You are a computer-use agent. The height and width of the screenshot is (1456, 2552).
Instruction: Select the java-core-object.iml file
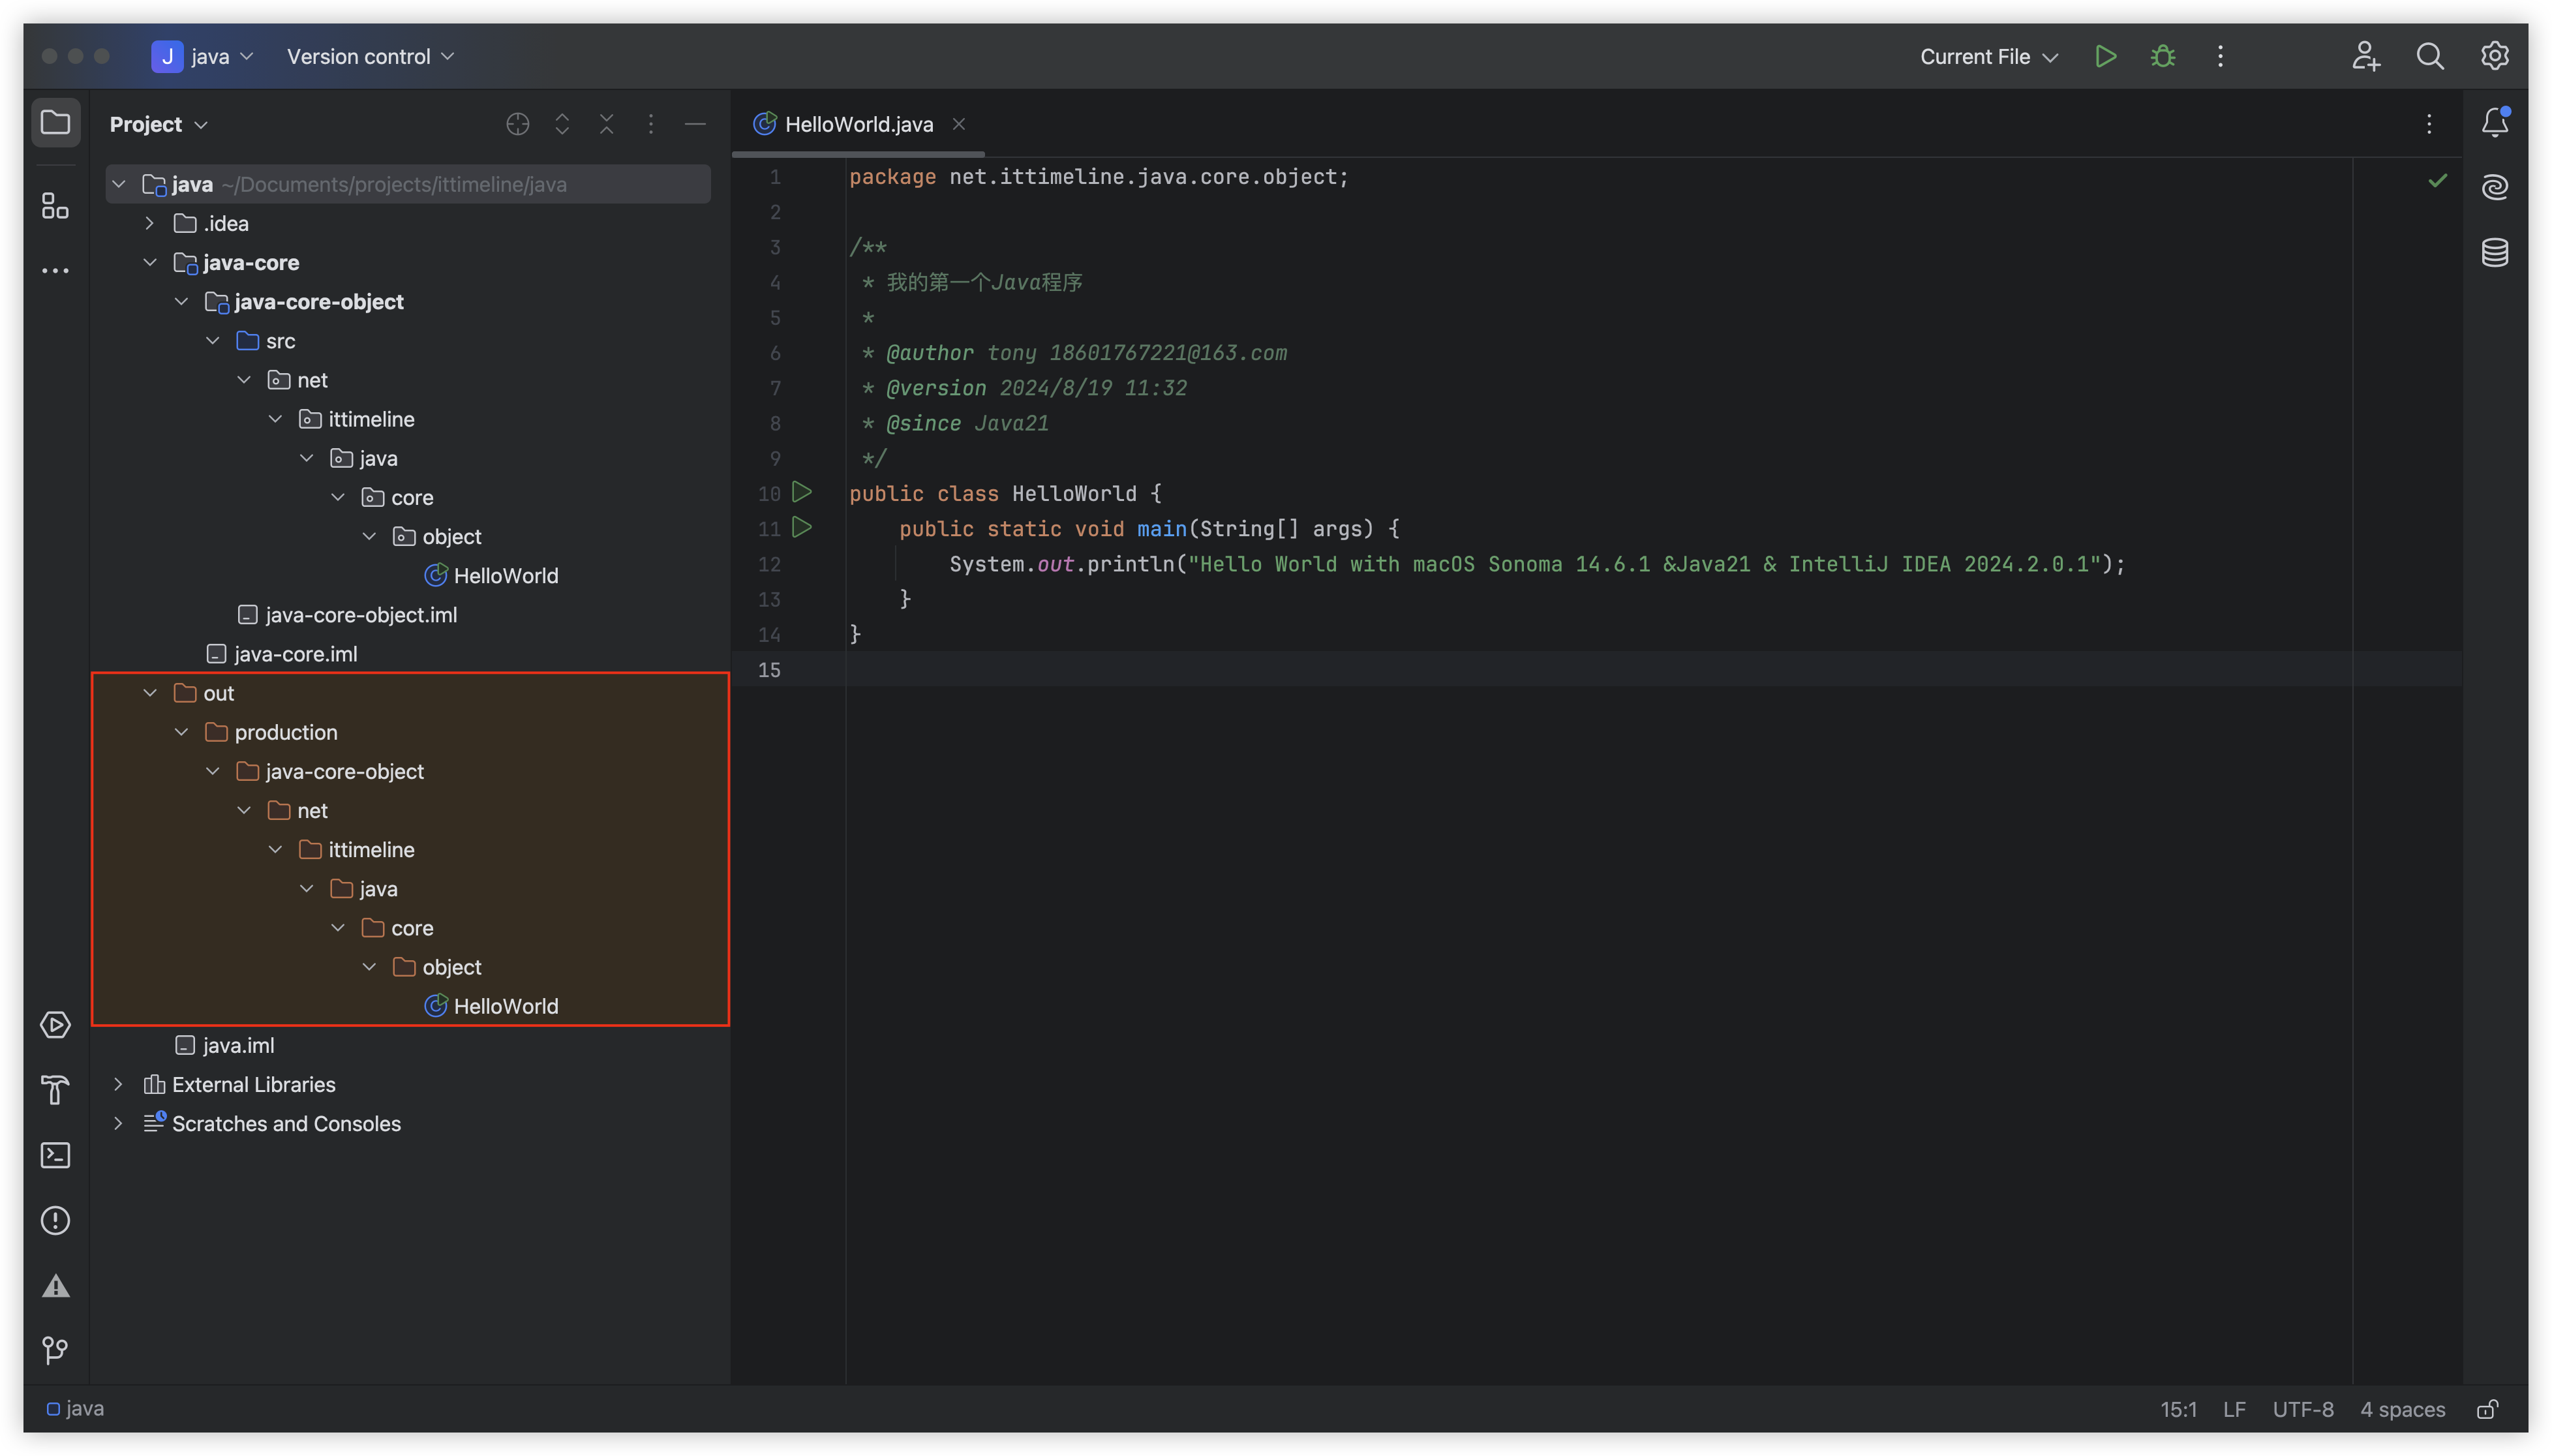point(360,615)
